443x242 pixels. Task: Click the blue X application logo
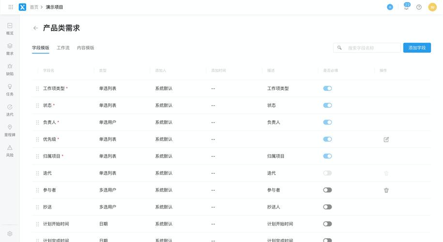pos(22,7)
